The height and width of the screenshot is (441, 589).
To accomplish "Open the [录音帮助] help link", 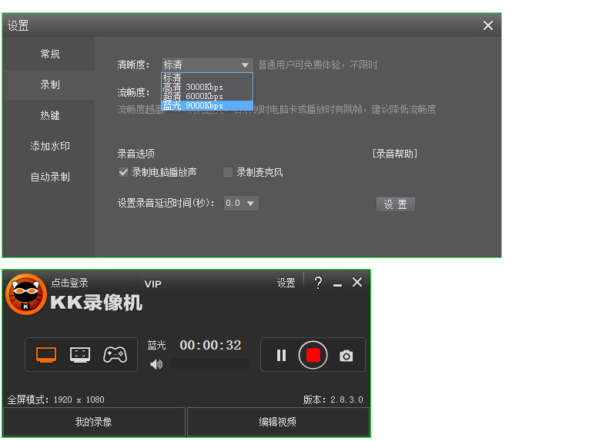I will click(395, 154).
